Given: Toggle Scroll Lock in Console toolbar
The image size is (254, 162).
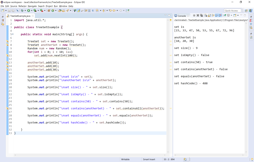Looking at the screenshot, I should point(209,15).
